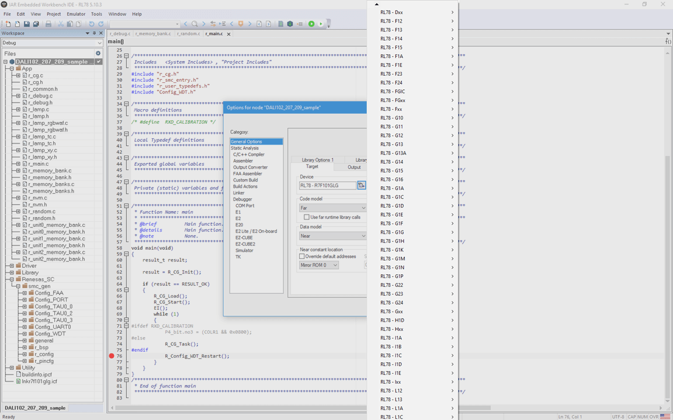The height and width of the screenshot is (420, 673).
Task: Choose RL78 - G1G device family
Action: tap(413, 232)
